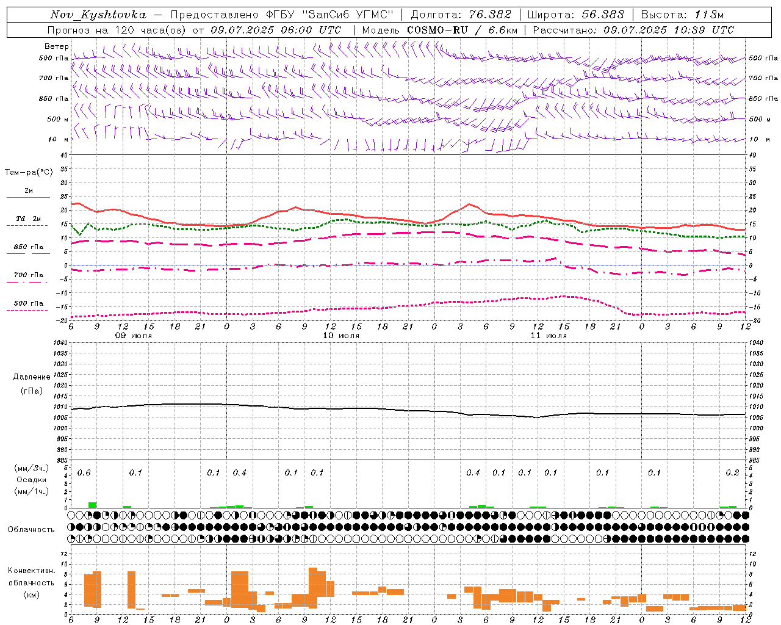Click the (гПа) unit label under Давление
The width and height of the screenshot is (781, 625).
(x=32, y=391)
